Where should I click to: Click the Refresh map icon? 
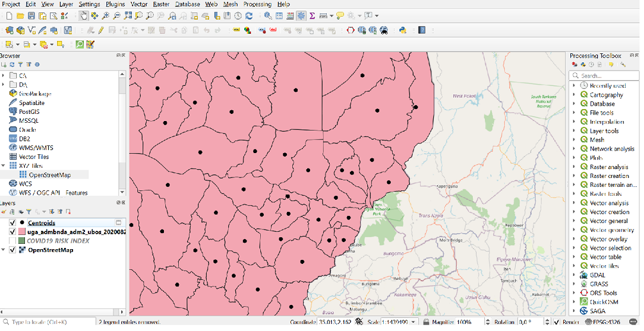coord(250,15)
